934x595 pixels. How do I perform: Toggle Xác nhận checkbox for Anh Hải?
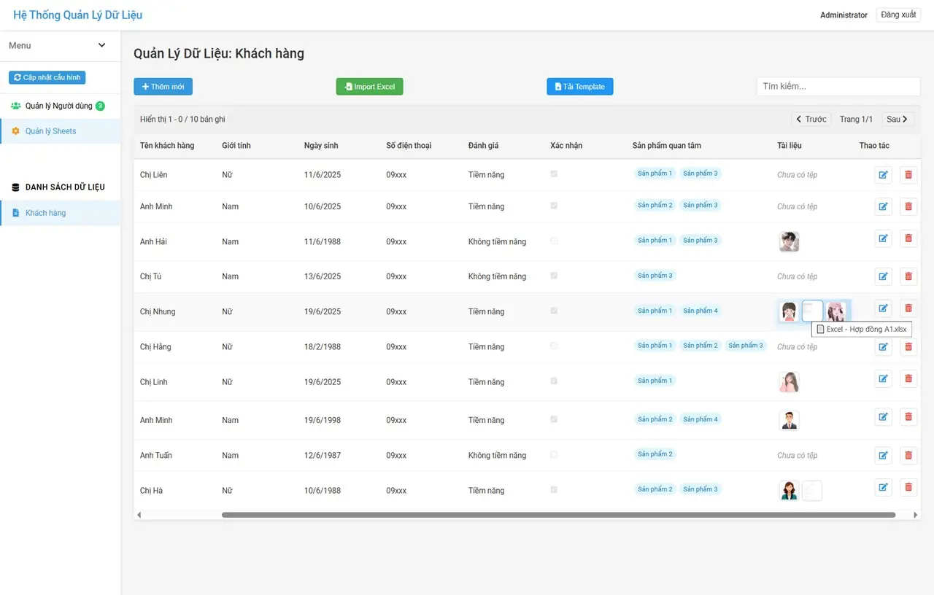[554, 241]
